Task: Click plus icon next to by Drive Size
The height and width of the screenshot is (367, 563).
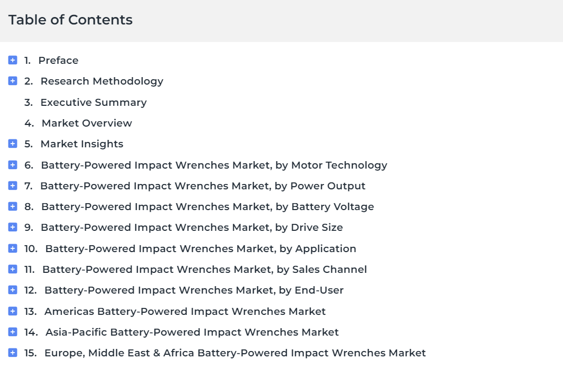Action: 13,227
